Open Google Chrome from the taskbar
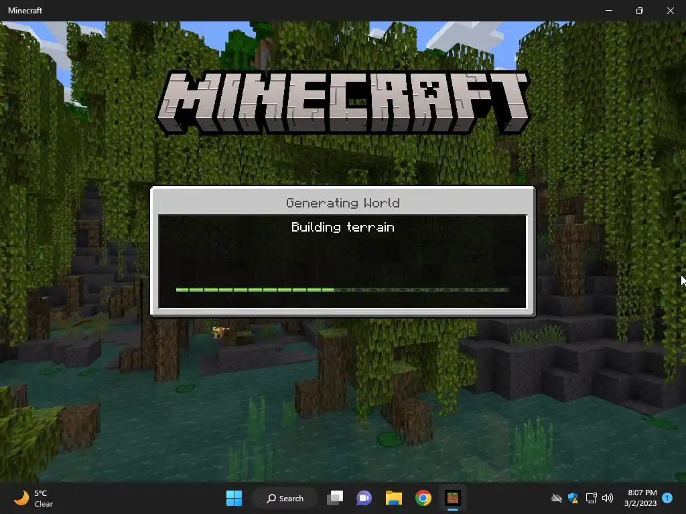Viewport: 686px width, 514px height. [x=423, y=498]
